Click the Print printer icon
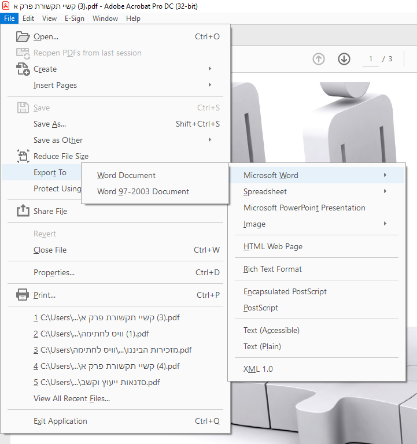This screenshot has width=417, height=444. tap(23, 295)
